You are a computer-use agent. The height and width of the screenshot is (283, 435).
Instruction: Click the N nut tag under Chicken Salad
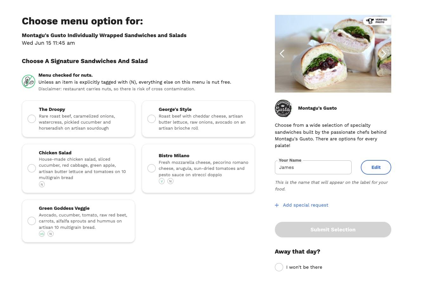click(x=42, y=184)
